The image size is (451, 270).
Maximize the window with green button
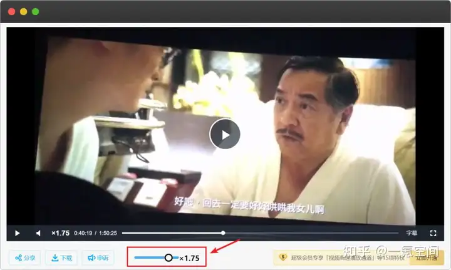35,11
